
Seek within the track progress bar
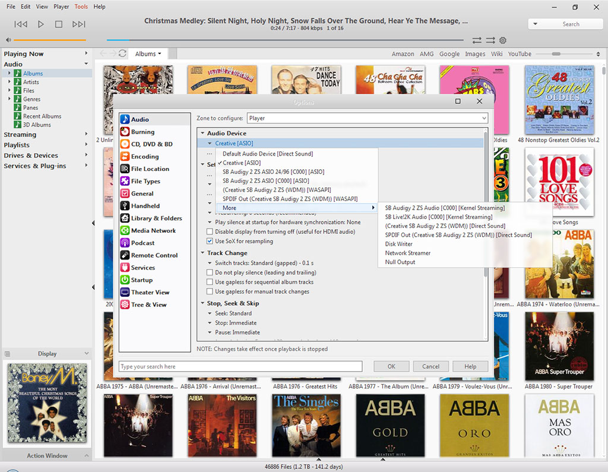point(285,40)
